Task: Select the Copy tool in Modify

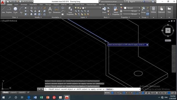Action: (x=32, y=11)
